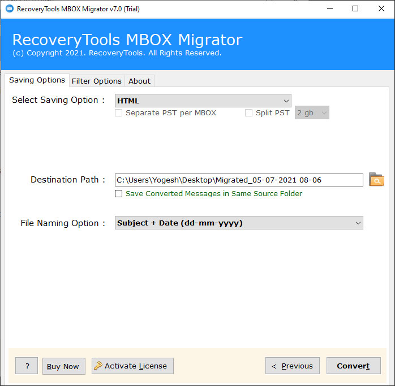Viewport: 395px width, 386px height.
Task: Close the MBOX Migrator window
Action: click(x=381, y=9)
